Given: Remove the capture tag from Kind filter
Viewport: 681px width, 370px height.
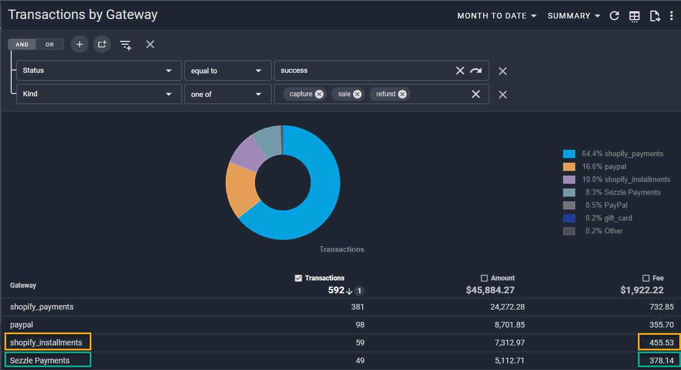Looking at the screenshot, I should pyautogui.click(x=319, y=94).
